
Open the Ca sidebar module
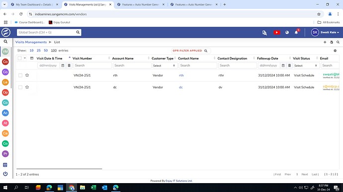tap(5, 133)
